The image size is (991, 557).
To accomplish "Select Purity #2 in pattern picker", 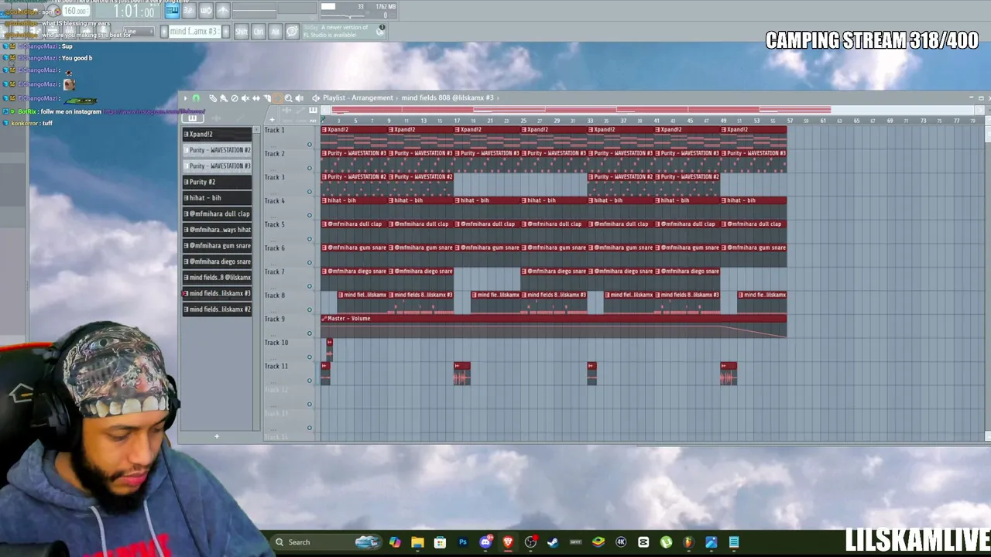I will pyautogui.click(x=217, y=182).
